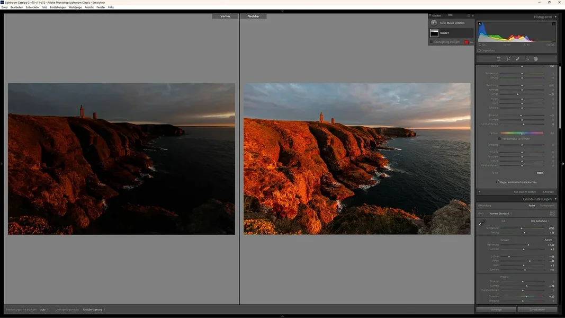Show the left panel via edge arrow
The width and height of the screenshot is (565, 318).
(2, 164)
